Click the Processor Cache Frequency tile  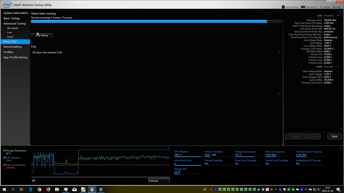pyautogui.click(x=309, y=154)
